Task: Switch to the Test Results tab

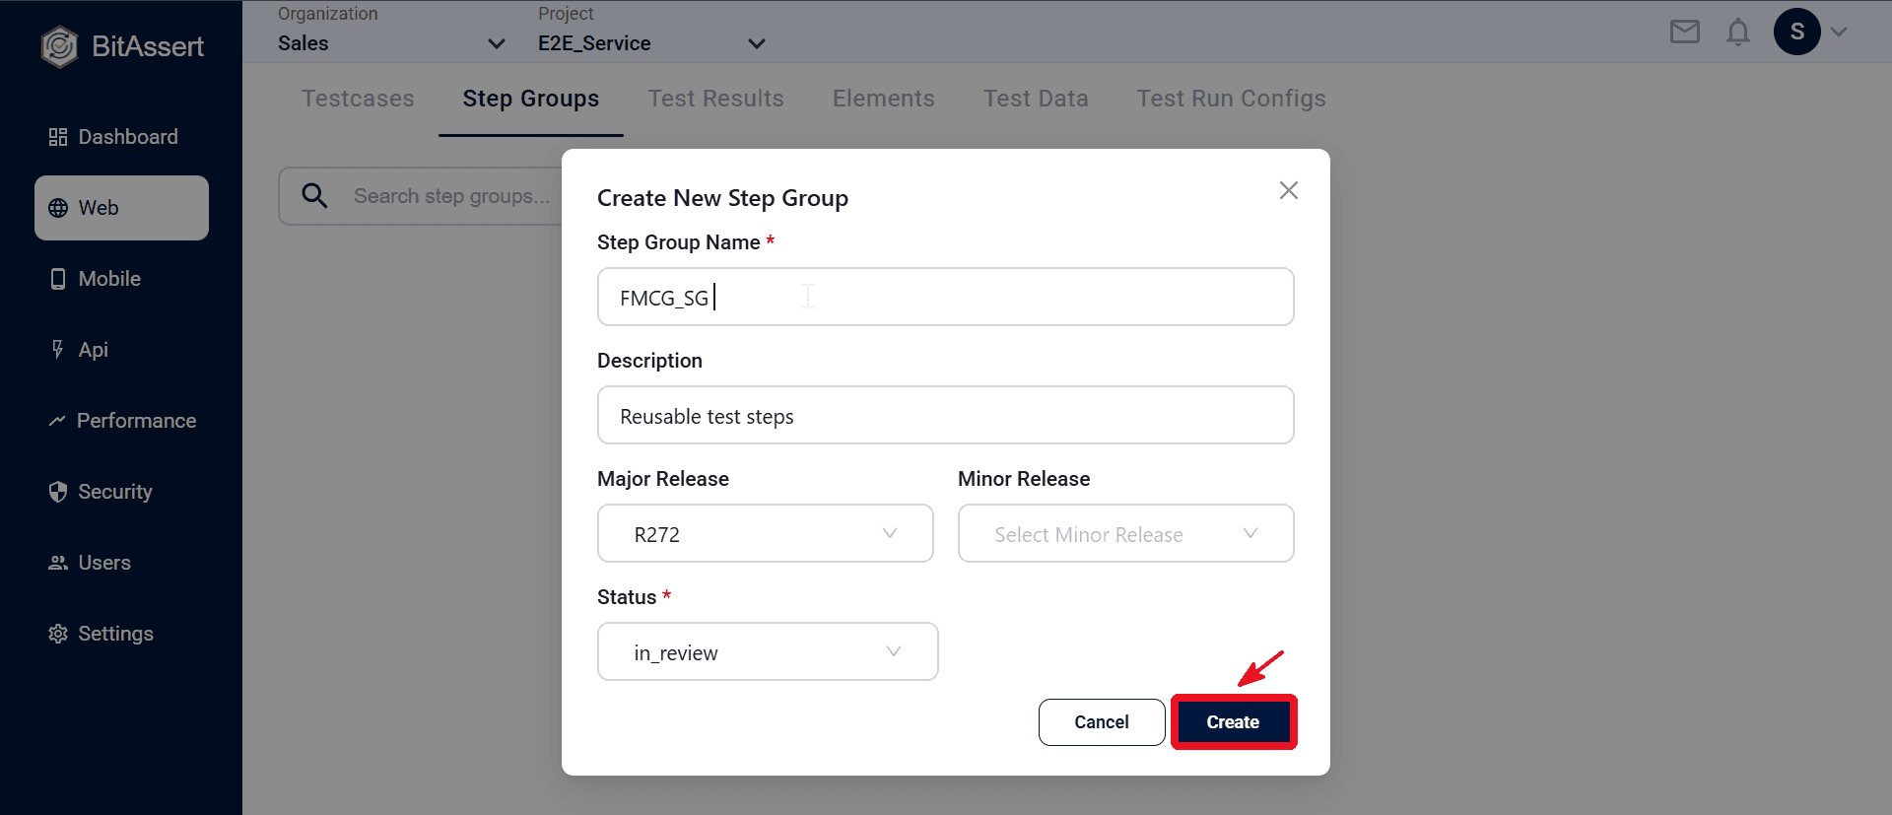Action: [716, 99]
